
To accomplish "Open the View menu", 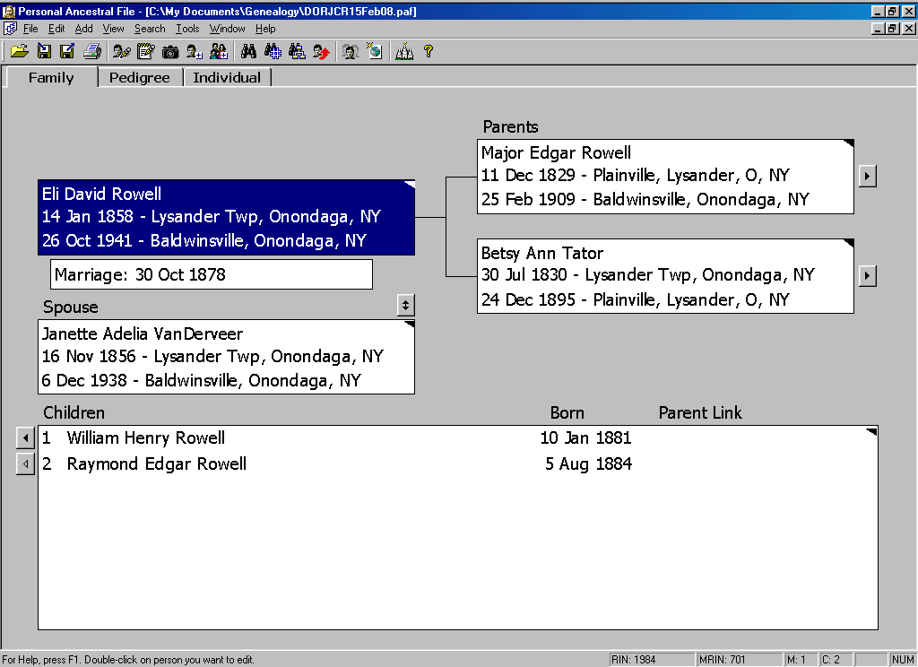I will (x=113, y=29).
